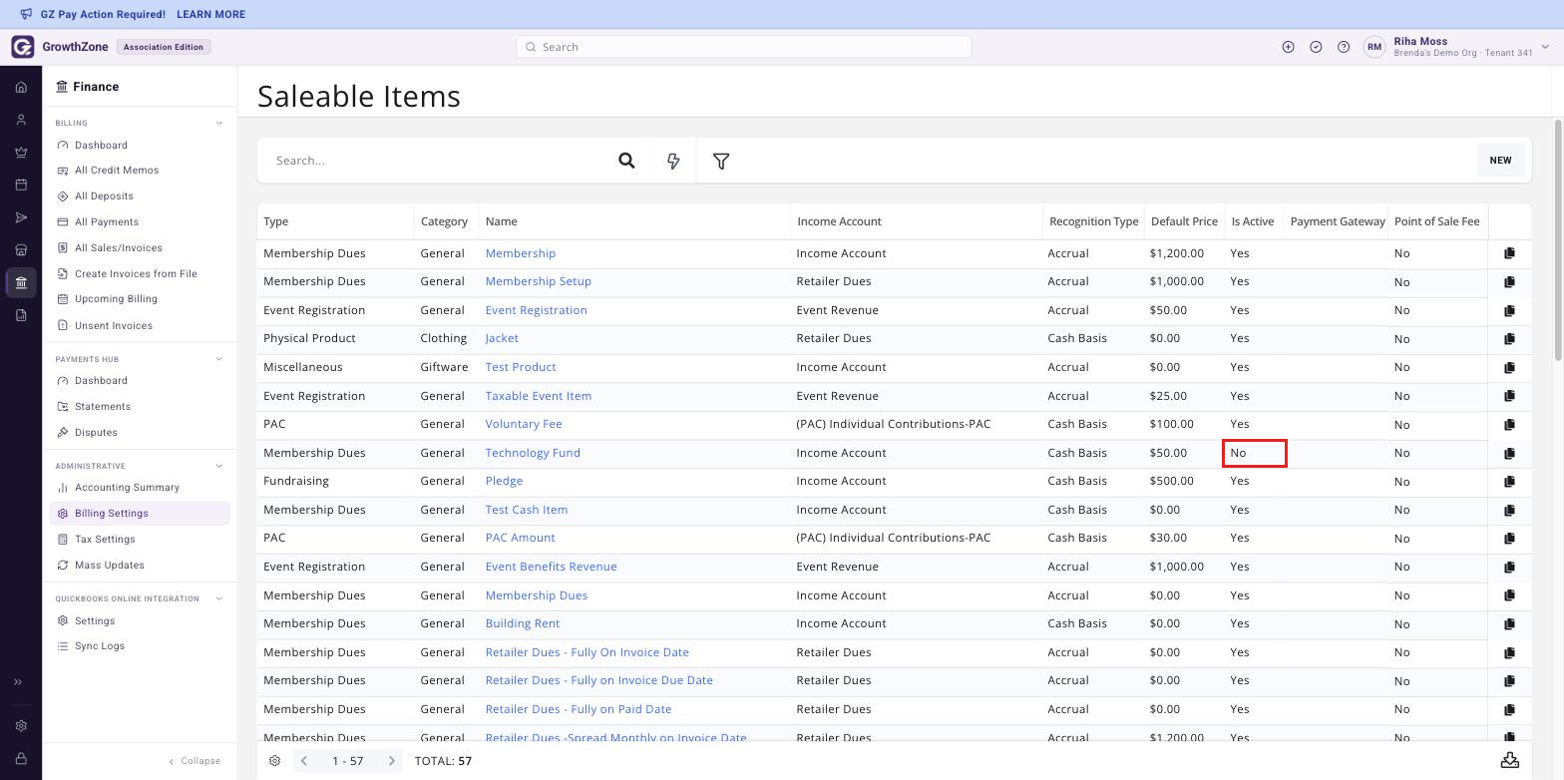Open the tasks checkmark icon in header
The height and width of the screenshot is (780, 1564).
[1316, 47]
